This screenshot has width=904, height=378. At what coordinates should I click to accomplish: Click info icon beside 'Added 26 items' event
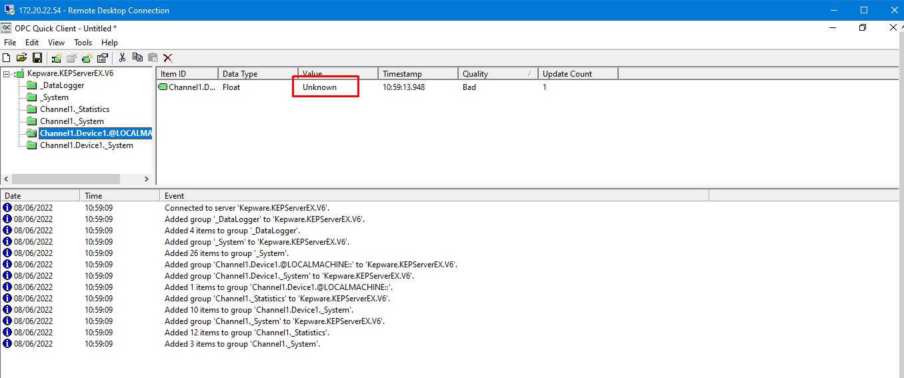pyautogui.click(x=7, y=253)
